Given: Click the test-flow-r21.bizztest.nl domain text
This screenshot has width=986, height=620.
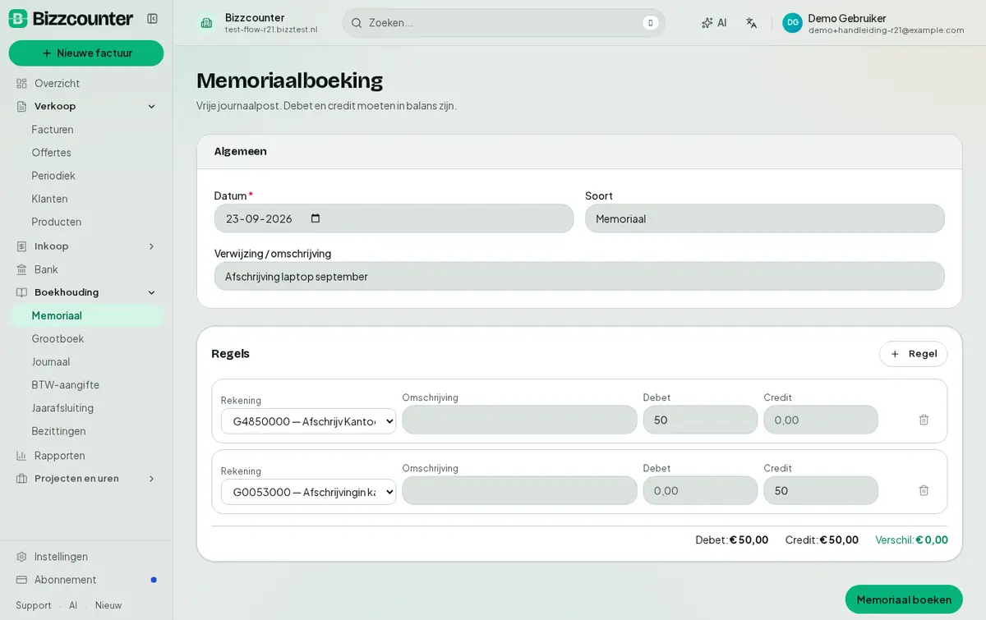Looking at the screenshot, I should (271, 30).
